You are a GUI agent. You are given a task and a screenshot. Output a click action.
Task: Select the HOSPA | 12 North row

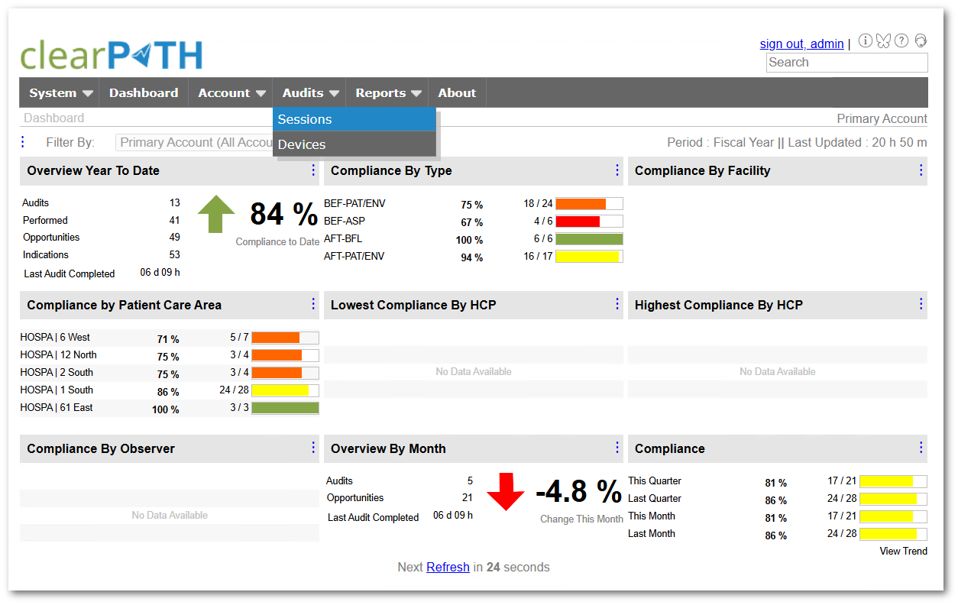click(x=170, y=355)
